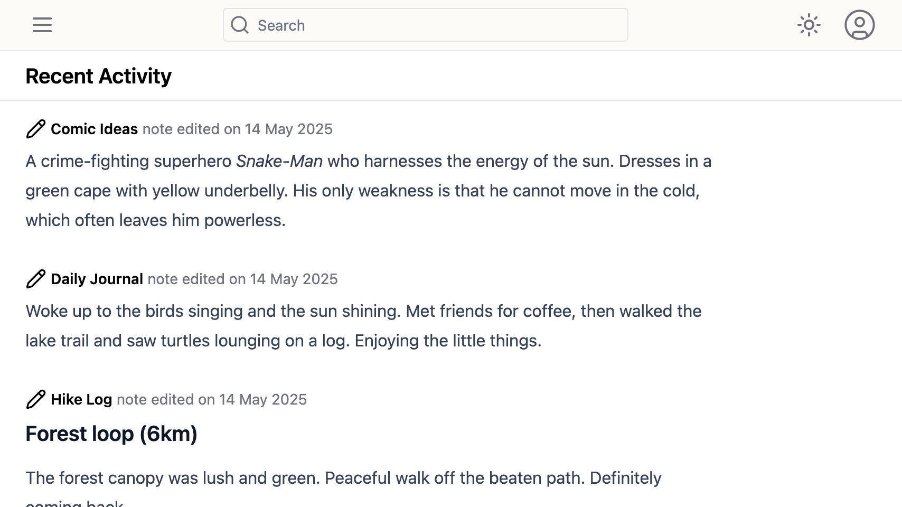
Task: Click the line 'which often leaves him powerless.'
Action: [x=155, y=220]
